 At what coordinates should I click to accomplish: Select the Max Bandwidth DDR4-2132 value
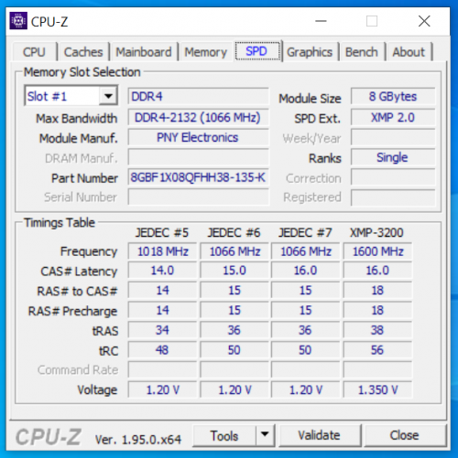point(198,117)
